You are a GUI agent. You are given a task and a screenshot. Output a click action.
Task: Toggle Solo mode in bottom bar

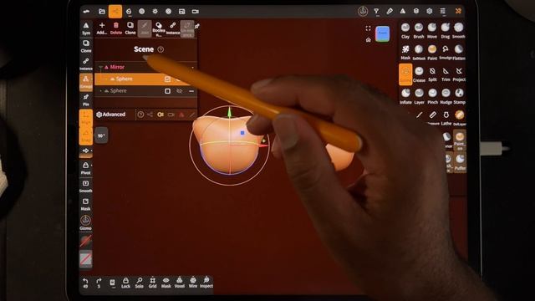click(x=140, y=283)
